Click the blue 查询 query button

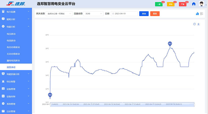144,14
